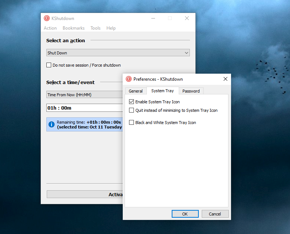Open the Tools menu
Screen dimensions: 290x234
95,28
